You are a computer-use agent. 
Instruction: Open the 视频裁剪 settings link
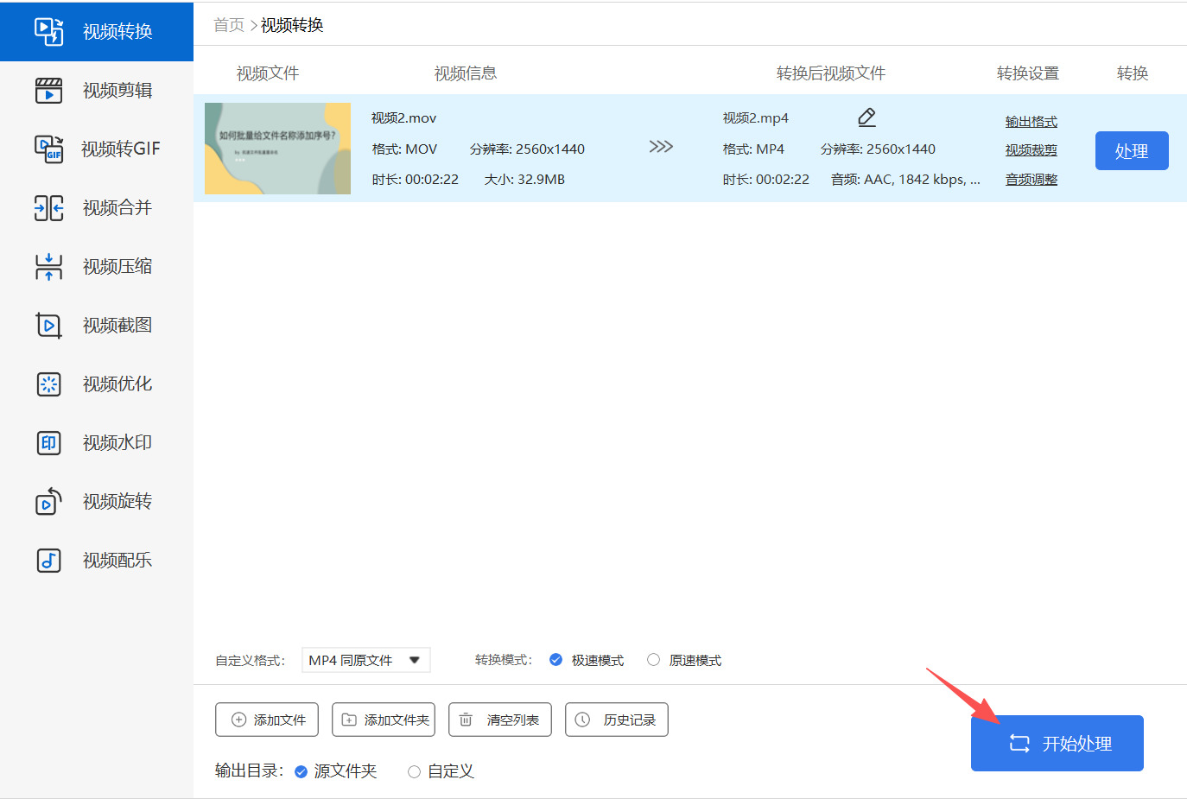click(x=1031, y=150)
